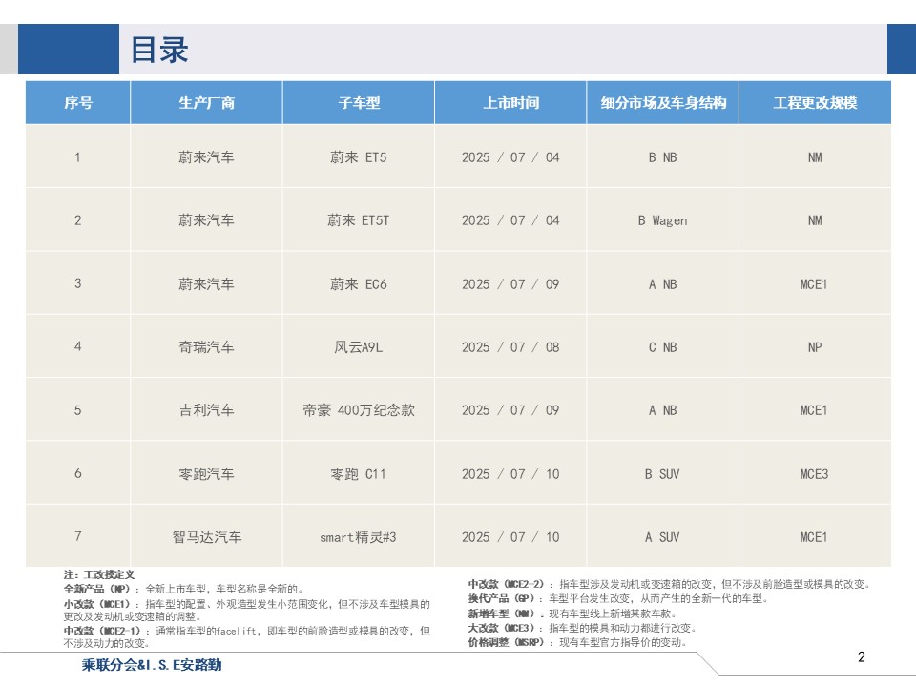Click the 大改款 (MCE3) definition line

click(x=582, y=628)
